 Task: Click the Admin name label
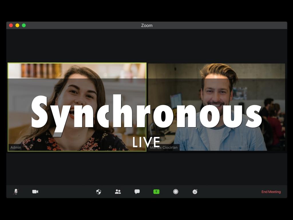point(16,148)
